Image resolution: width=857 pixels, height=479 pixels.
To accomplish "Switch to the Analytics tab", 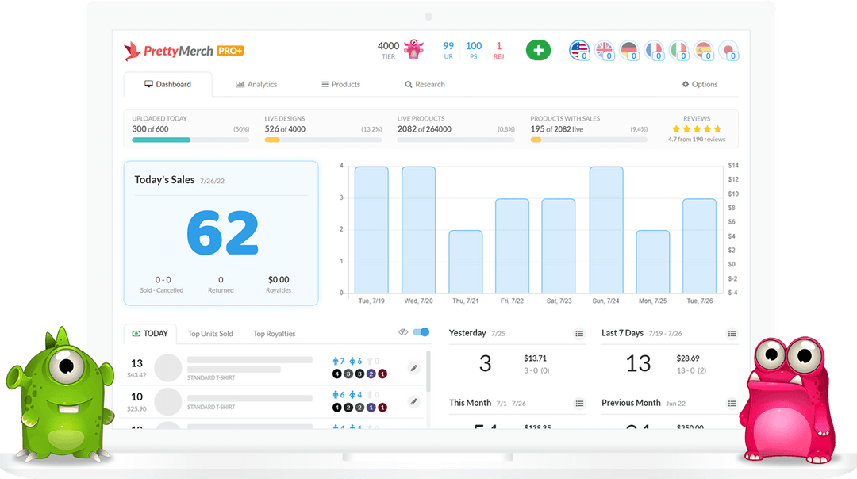I will tap(256, 83).
